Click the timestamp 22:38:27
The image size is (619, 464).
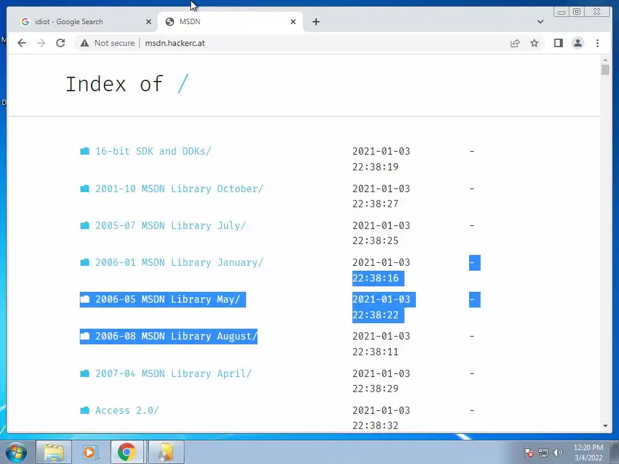pyautogui.click(x=375, y=204)
